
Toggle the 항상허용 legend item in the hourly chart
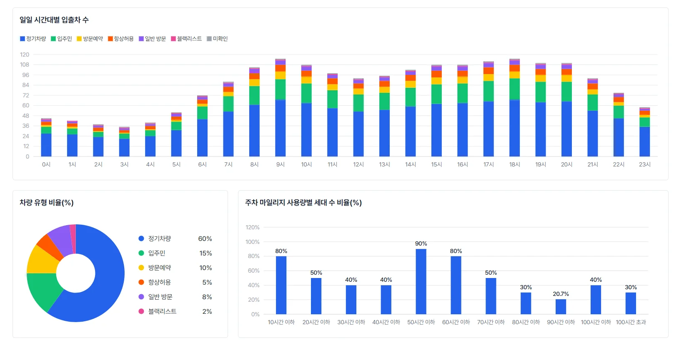point(121,39)
